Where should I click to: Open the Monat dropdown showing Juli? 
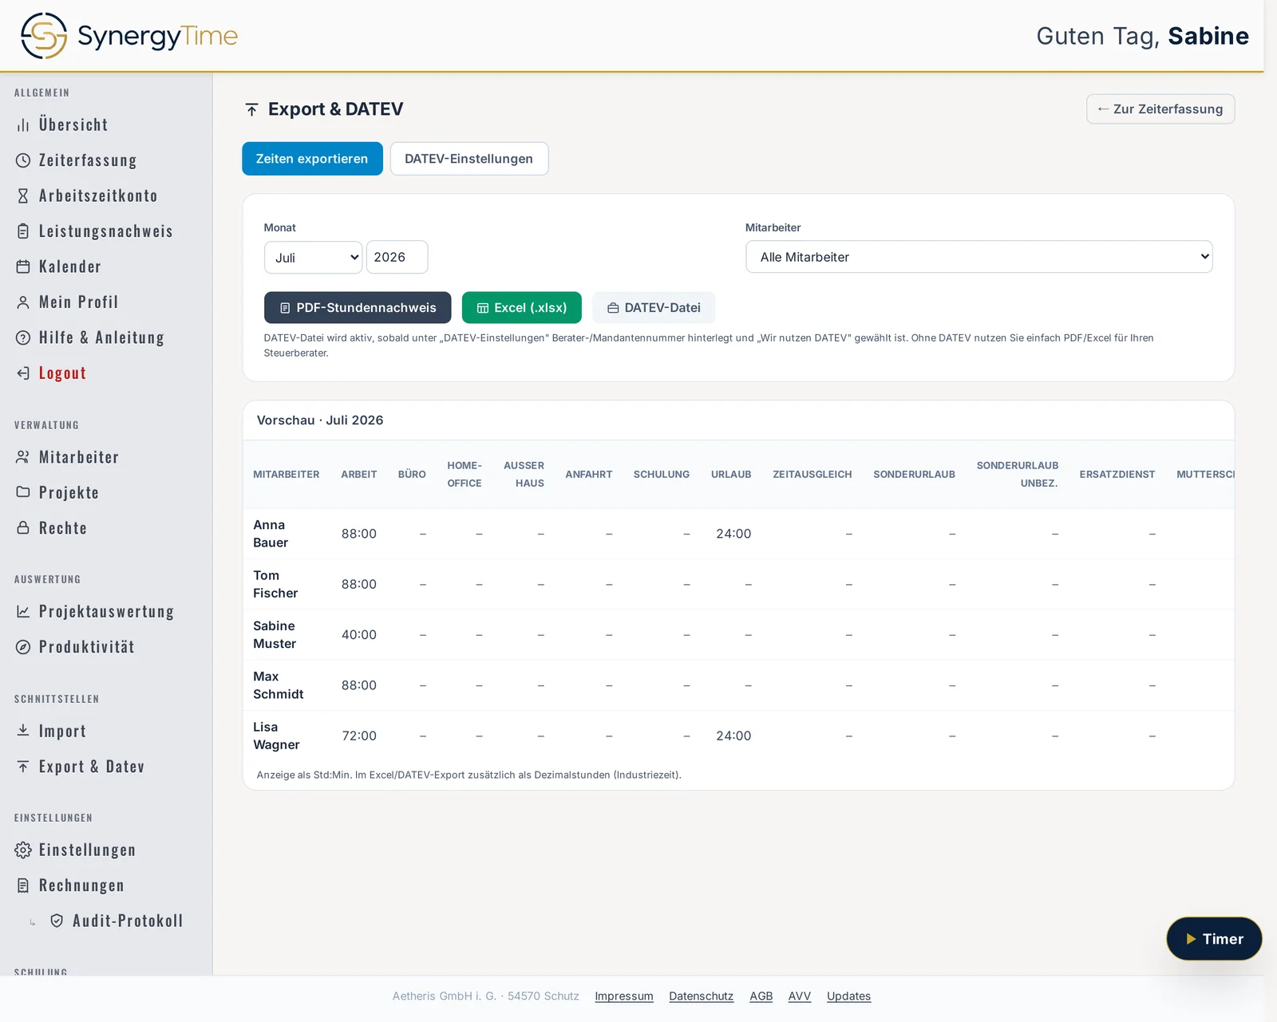(x=313, y=257)
